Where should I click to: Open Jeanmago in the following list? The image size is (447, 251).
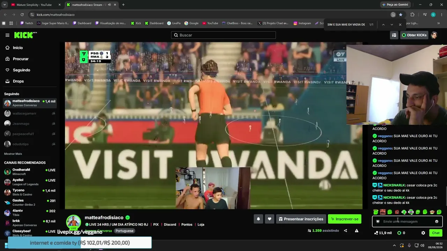(30, 123)
